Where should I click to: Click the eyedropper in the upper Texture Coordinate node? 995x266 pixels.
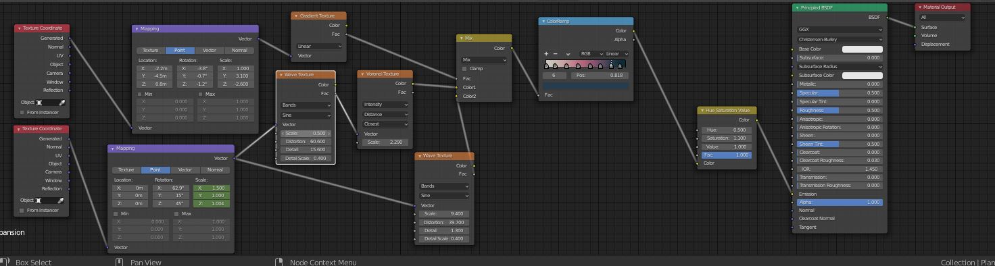(62, 103)
